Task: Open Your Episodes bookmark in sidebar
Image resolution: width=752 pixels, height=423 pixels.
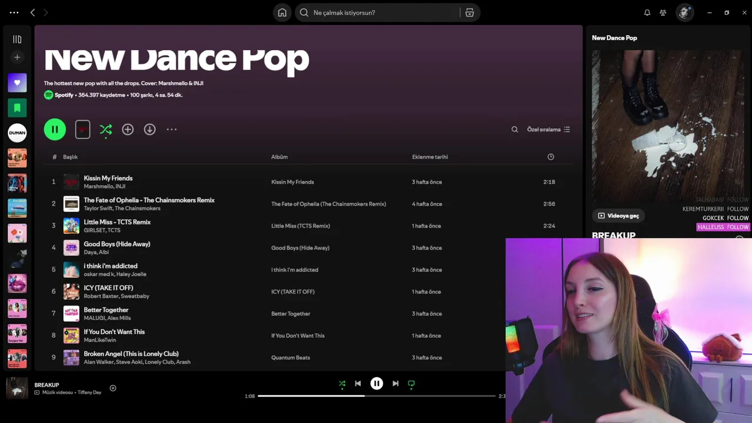Action: [x=17, y=108]
